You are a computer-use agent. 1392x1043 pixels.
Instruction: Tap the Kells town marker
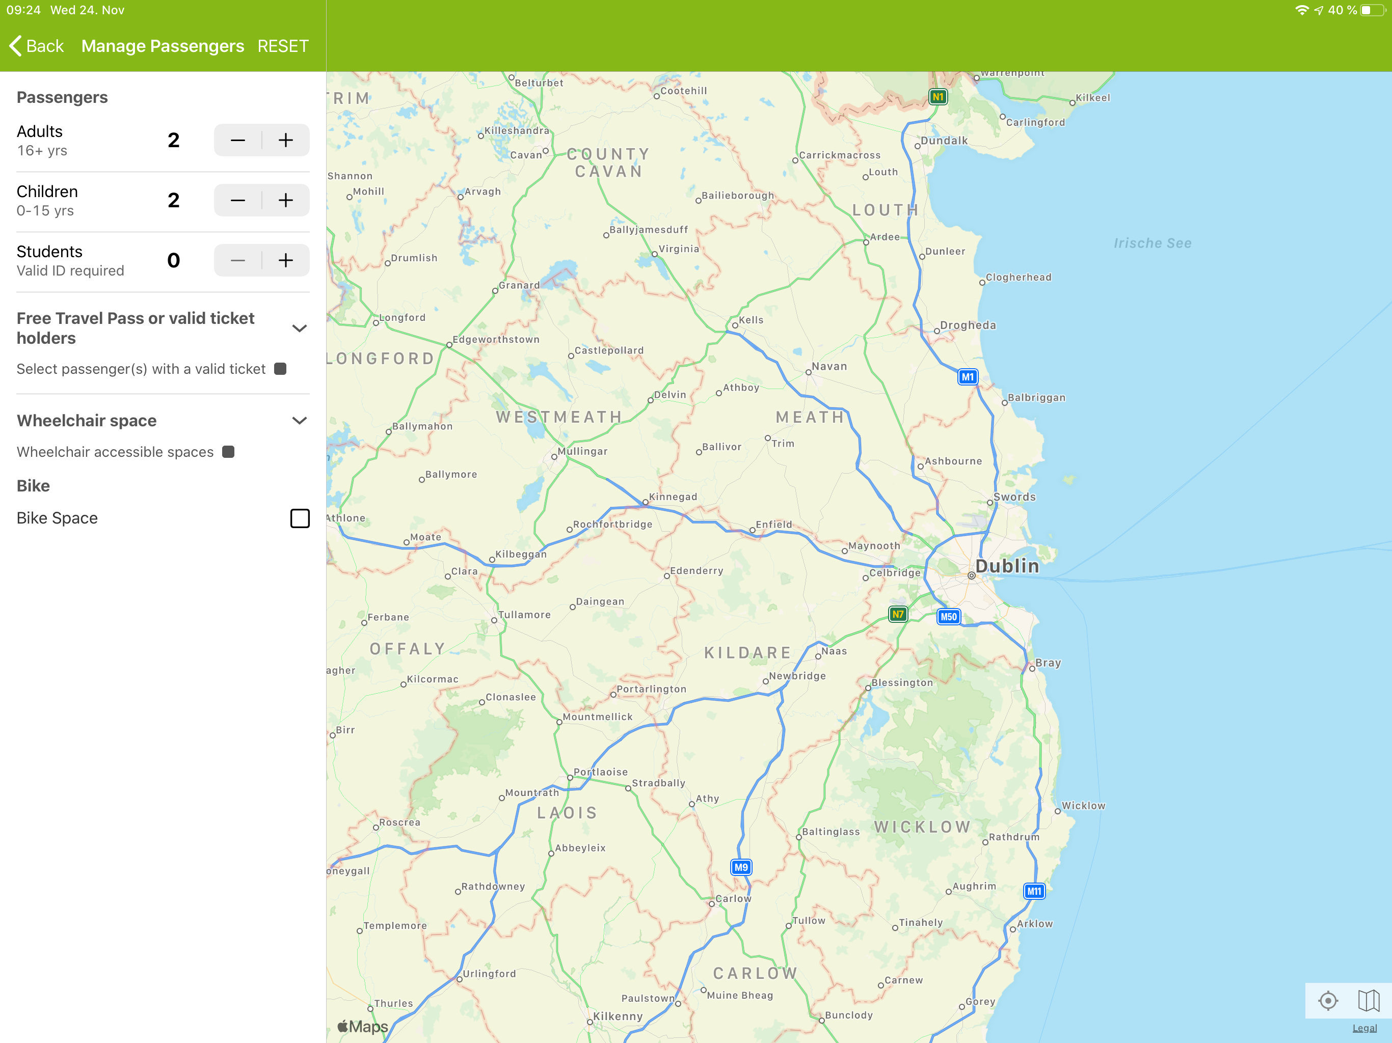pos(734,326)
